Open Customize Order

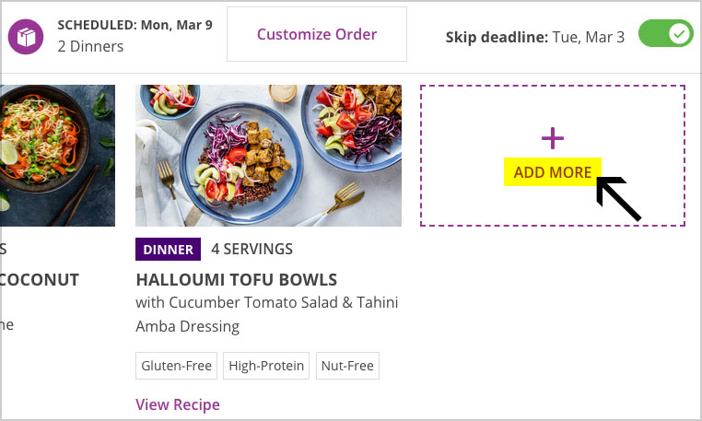[317, 34]
